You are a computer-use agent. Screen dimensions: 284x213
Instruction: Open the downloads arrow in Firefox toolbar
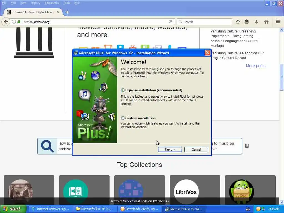pos(257,22)
